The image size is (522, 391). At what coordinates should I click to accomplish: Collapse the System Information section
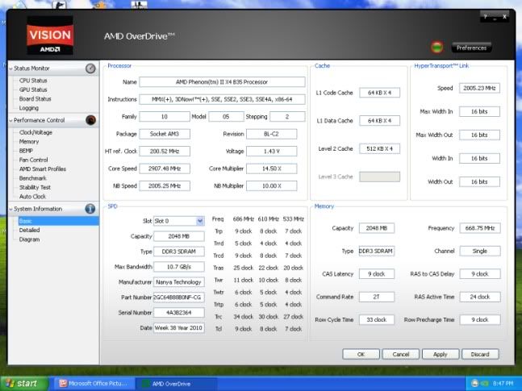click(x=11, y=209)
